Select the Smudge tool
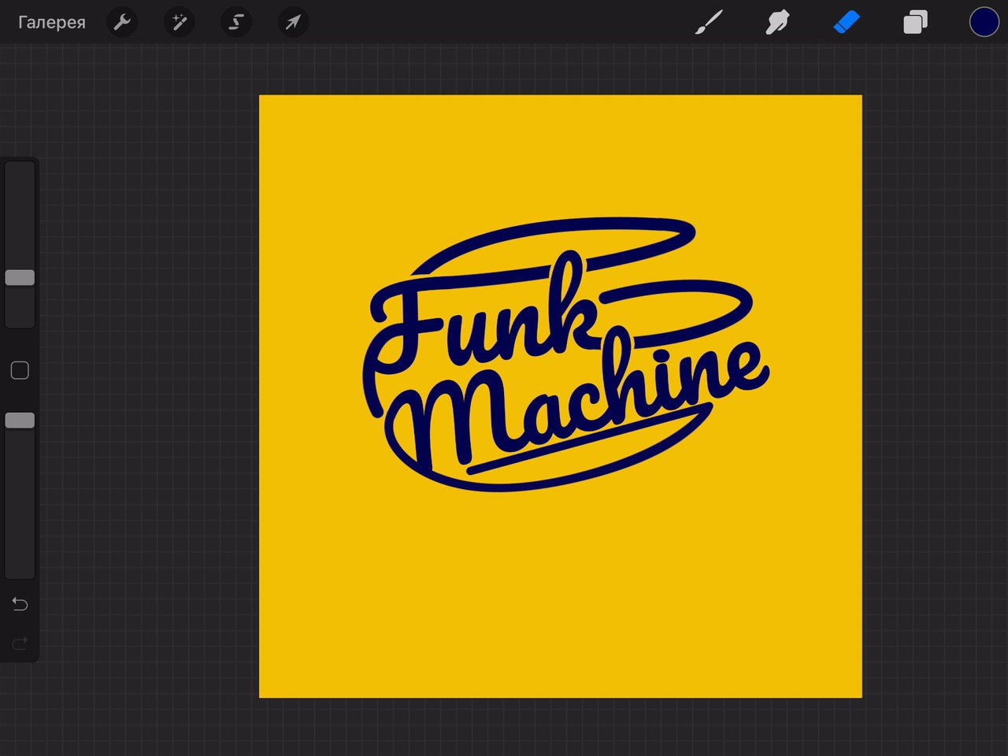 (777, 23)
